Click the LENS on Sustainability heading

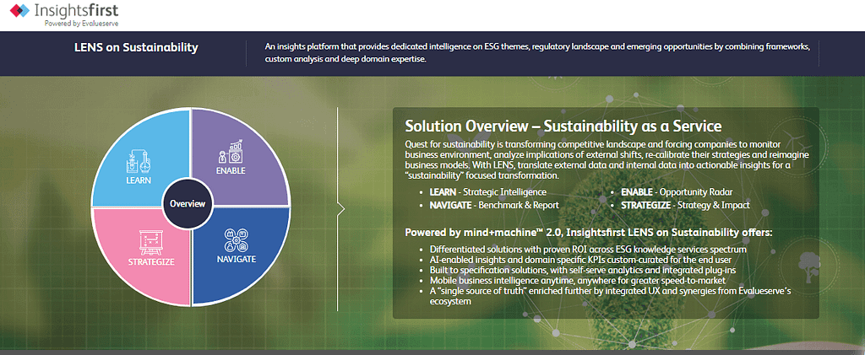coord(136,47)
